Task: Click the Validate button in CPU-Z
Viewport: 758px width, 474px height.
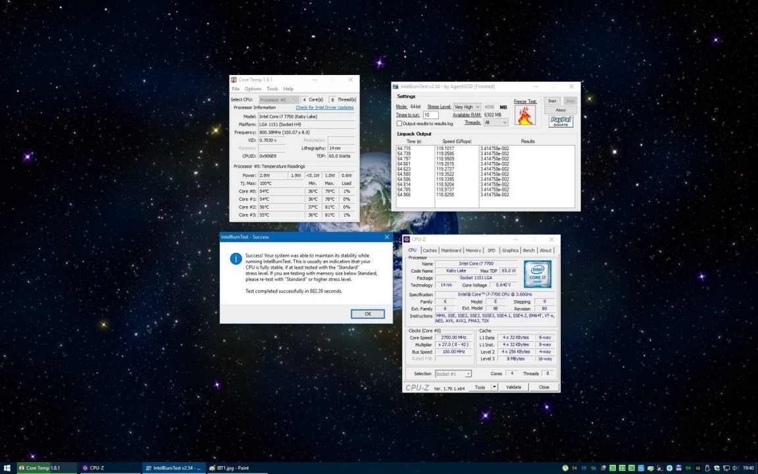Action: click(513, 387)
